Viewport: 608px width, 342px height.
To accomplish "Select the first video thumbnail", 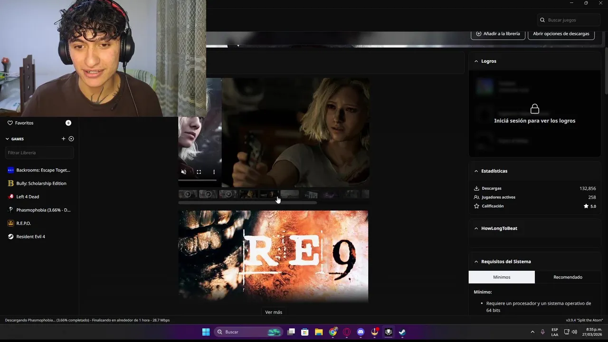I will pyautogui.click(x=188, y=194).
